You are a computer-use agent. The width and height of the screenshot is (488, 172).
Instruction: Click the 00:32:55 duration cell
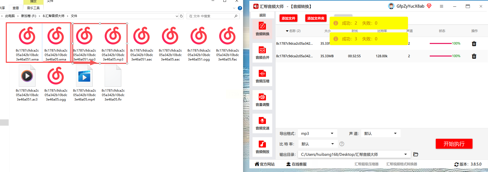(354, 56)
